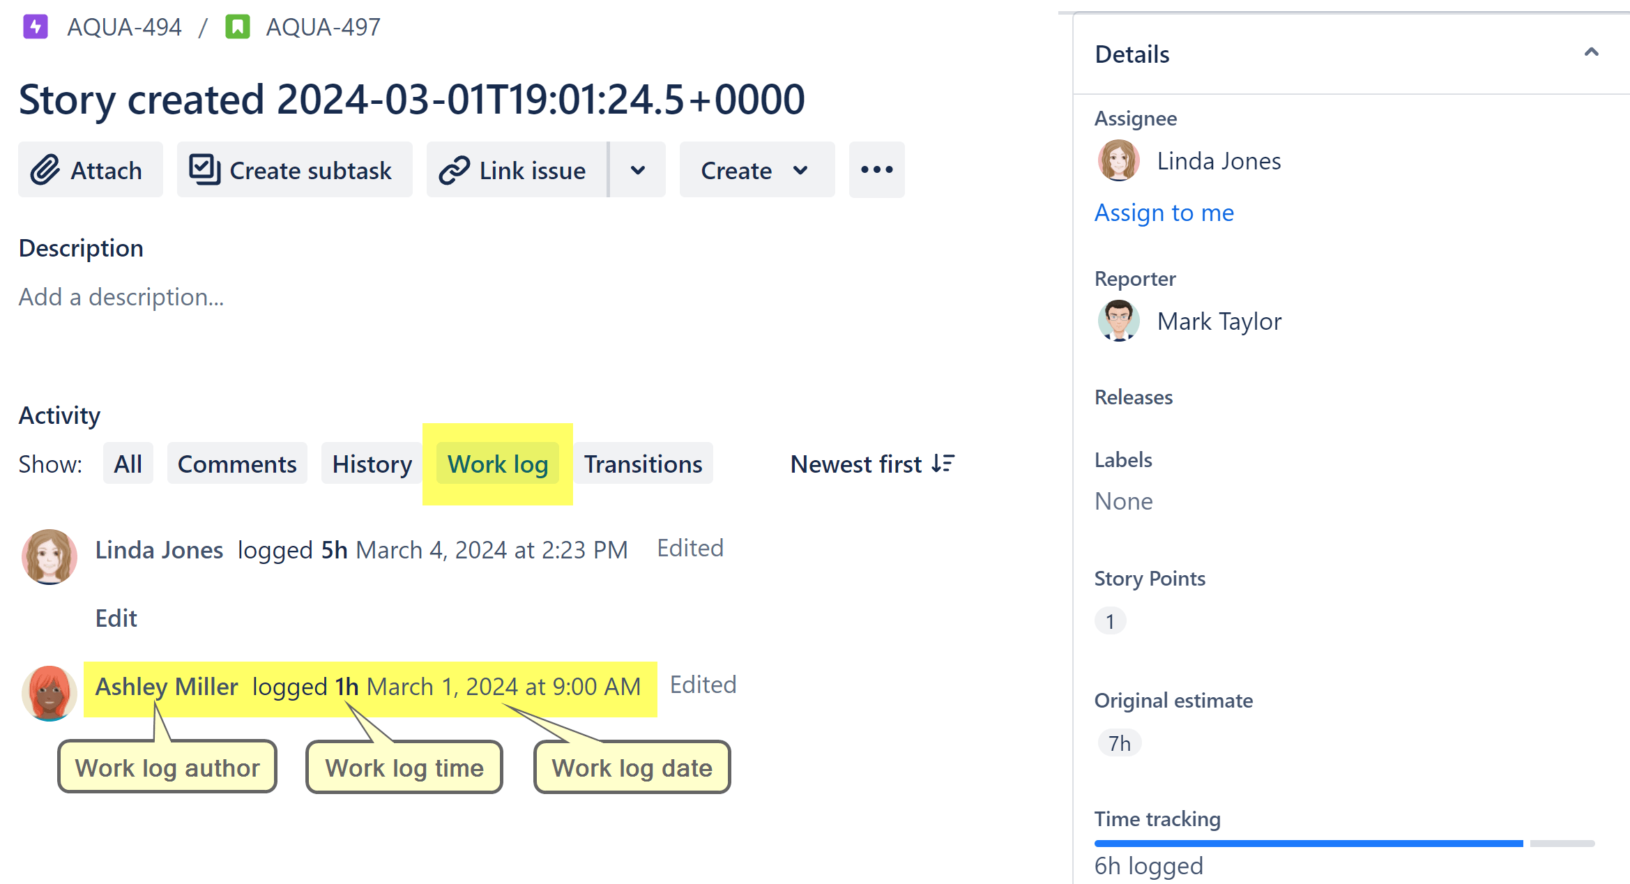The image size is (1630, 884).
Task: Select the Create subtask icon
Action: [203, 169]
